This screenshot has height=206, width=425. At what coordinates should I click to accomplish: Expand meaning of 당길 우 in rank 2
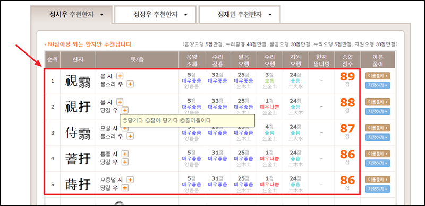[x=125, y=110]
